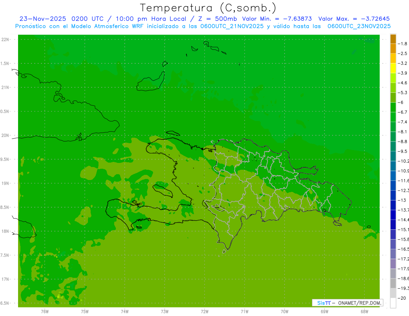Viewport: 409px width, 316px height.
Task: Select the 'Z = 500mb' level label
Action: tap(218, 19)
